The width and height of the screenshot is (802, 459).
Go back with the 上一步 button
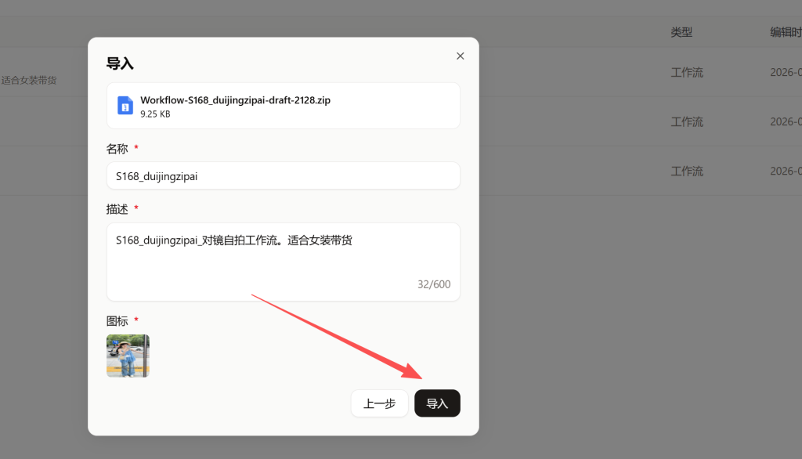[x=379, y=403]
